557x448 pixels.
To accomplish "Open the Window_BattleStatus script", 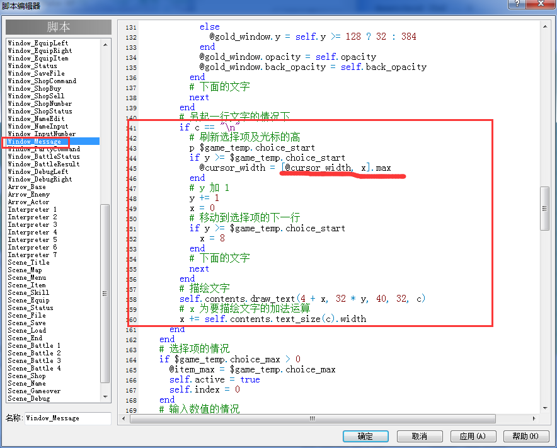I will click(43, 156).
